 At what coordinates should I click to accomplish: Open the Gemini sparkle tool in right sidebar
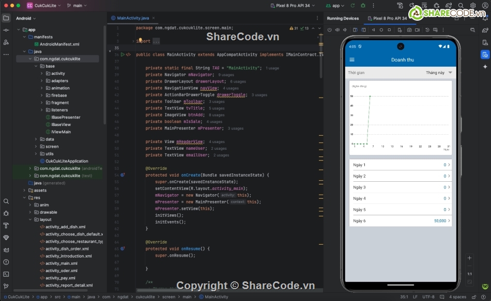click(485, 67)
